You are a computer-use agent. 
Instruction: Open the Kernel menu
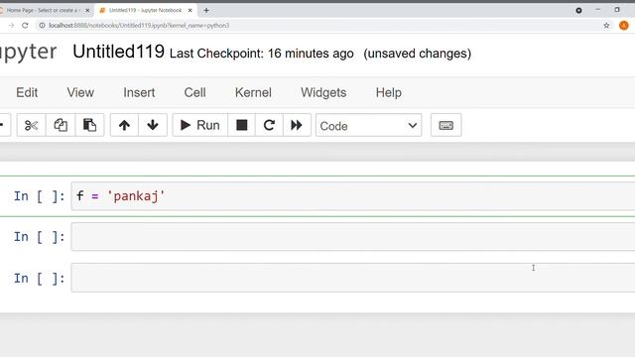point(253,92)
